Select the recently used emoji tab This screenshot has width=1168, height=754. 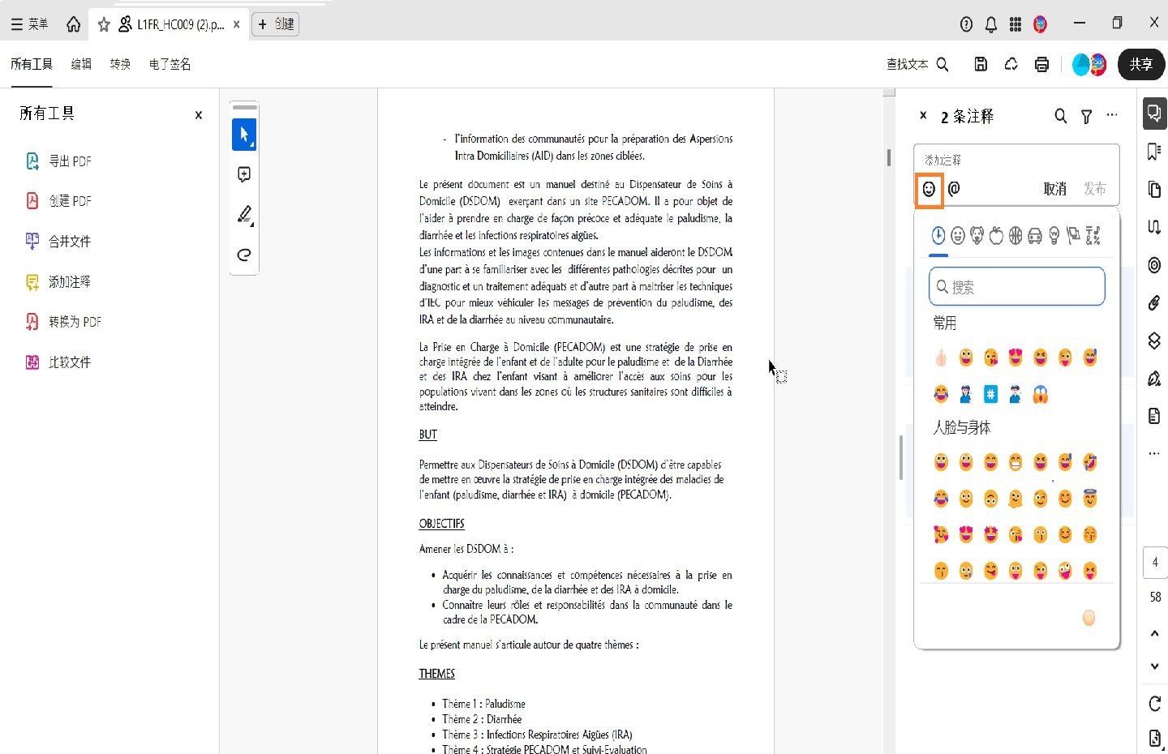938,236
